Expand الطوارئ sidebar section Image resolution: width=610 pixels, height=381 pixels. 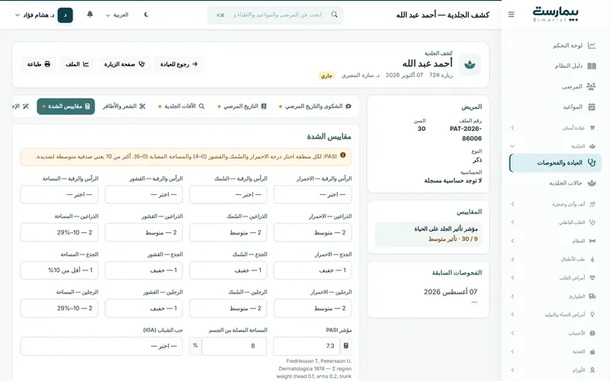pos(556,296)
